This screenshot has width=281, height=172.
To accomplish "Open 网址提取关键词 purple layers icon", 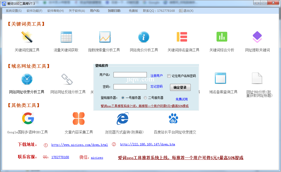I will pos(257,37).
